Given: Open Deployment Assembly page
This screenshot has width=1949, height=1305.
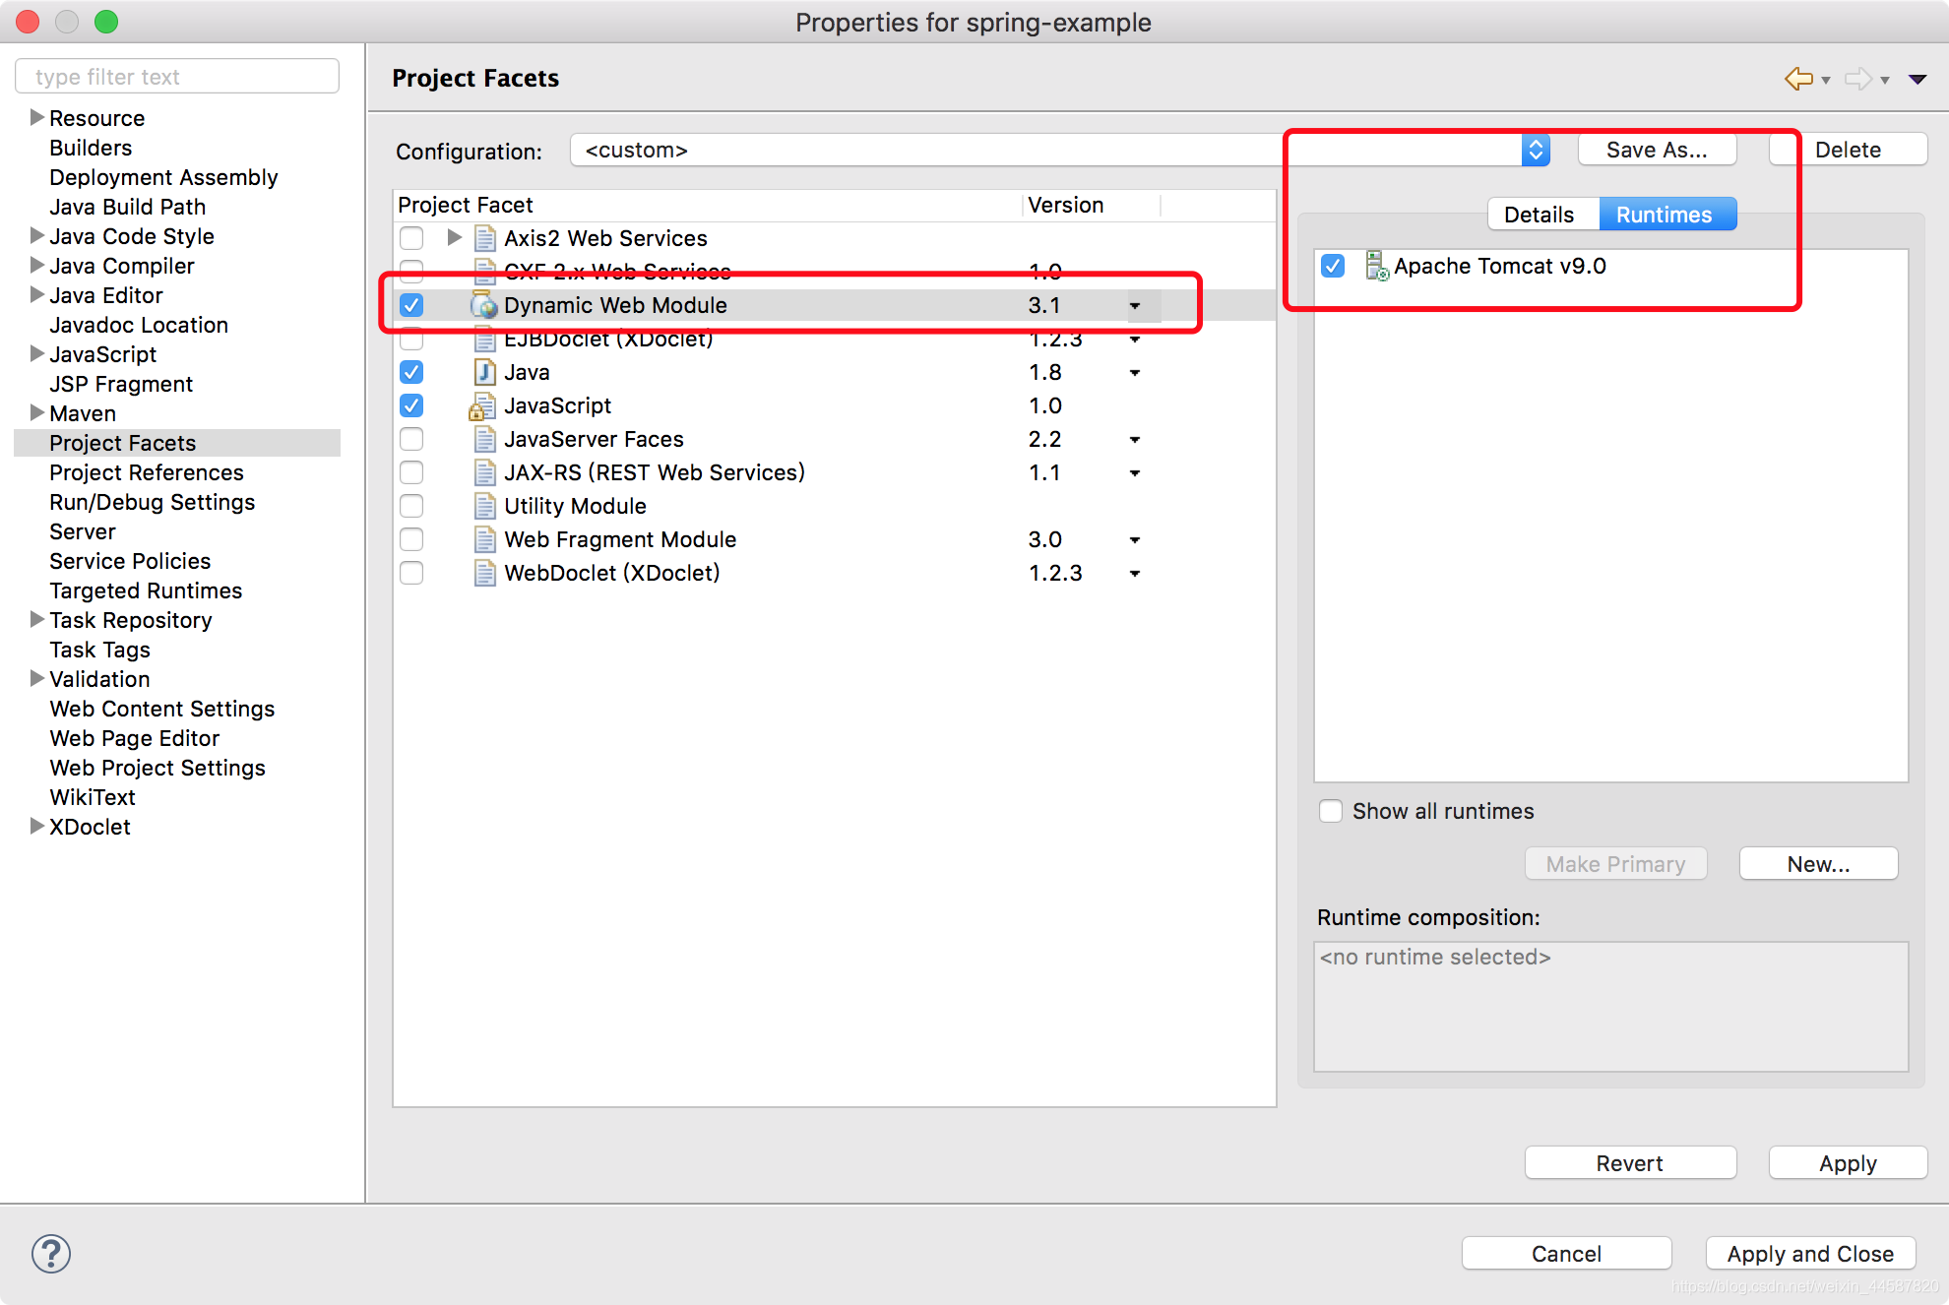Looking at the screenshot, I should click(x=163, y=177).
